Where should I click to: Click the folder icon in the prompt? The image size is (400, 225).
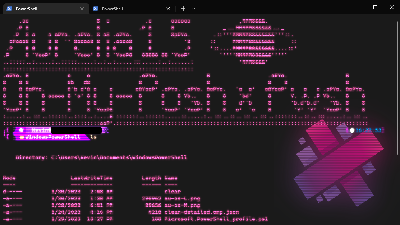pyautogui.click(x=22, y=137)
